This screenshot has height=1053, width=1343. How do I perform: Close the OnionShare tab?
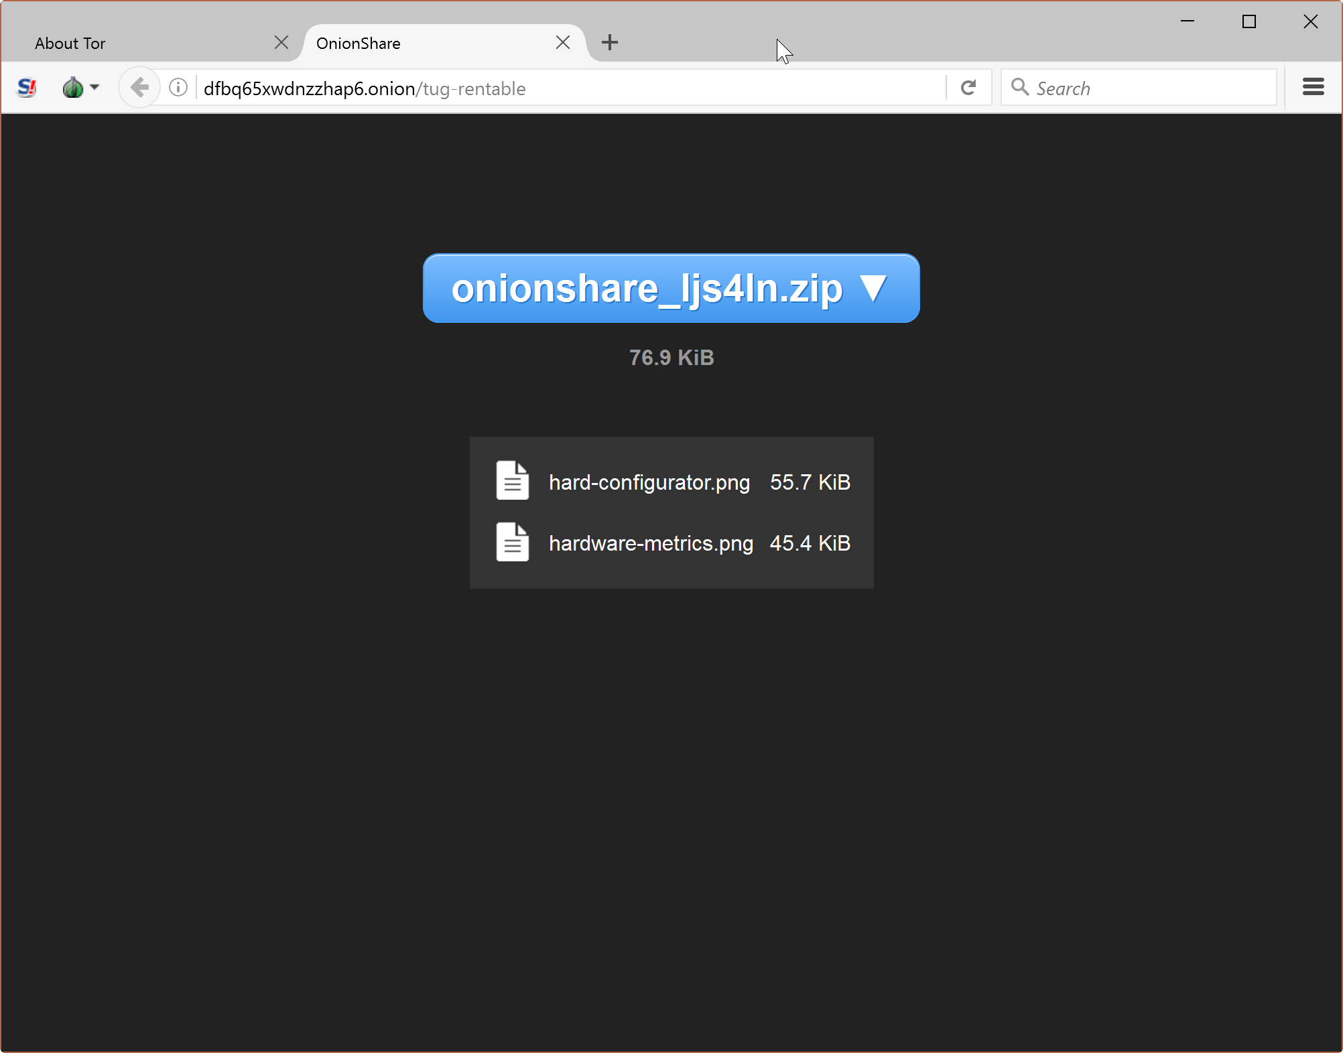563,43
